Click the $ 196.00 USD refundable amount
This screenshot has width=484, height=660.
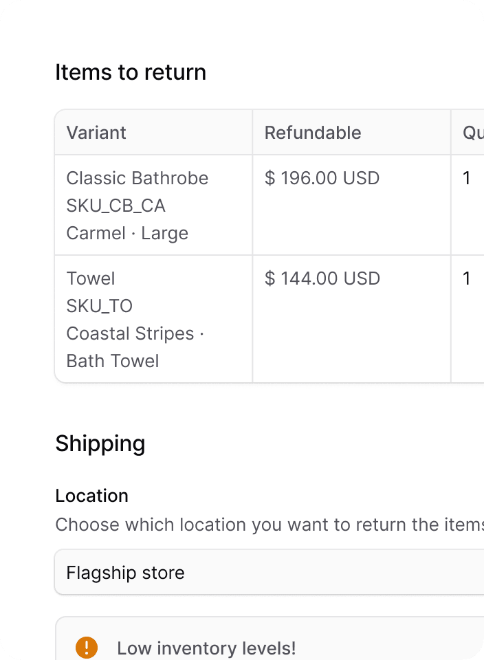click(x=322, y=178)
